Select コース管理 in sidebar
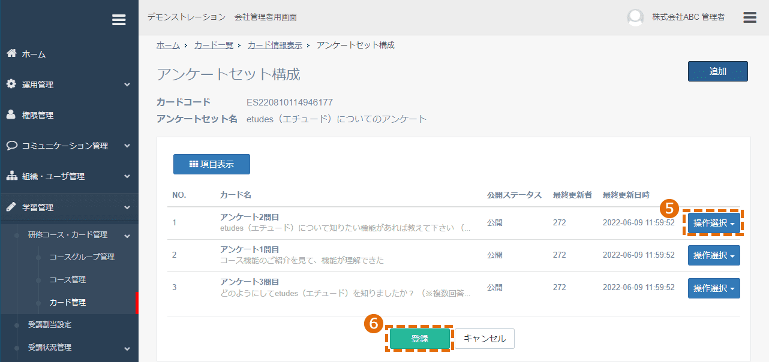 pyautogui.click(x=68, y=280)
